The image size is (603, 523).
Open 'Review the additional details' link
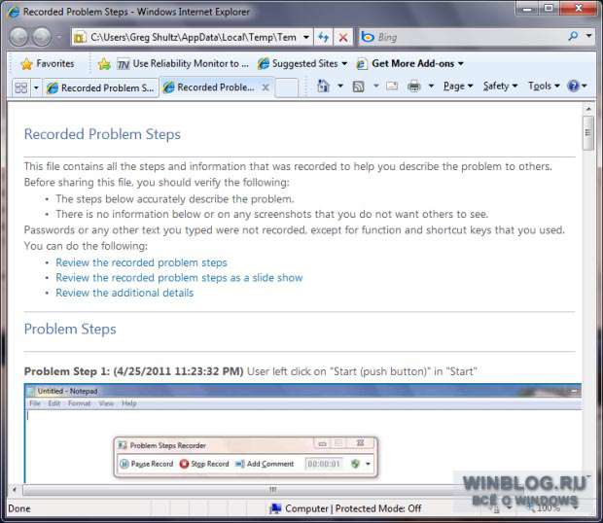[x=124, y=293]
